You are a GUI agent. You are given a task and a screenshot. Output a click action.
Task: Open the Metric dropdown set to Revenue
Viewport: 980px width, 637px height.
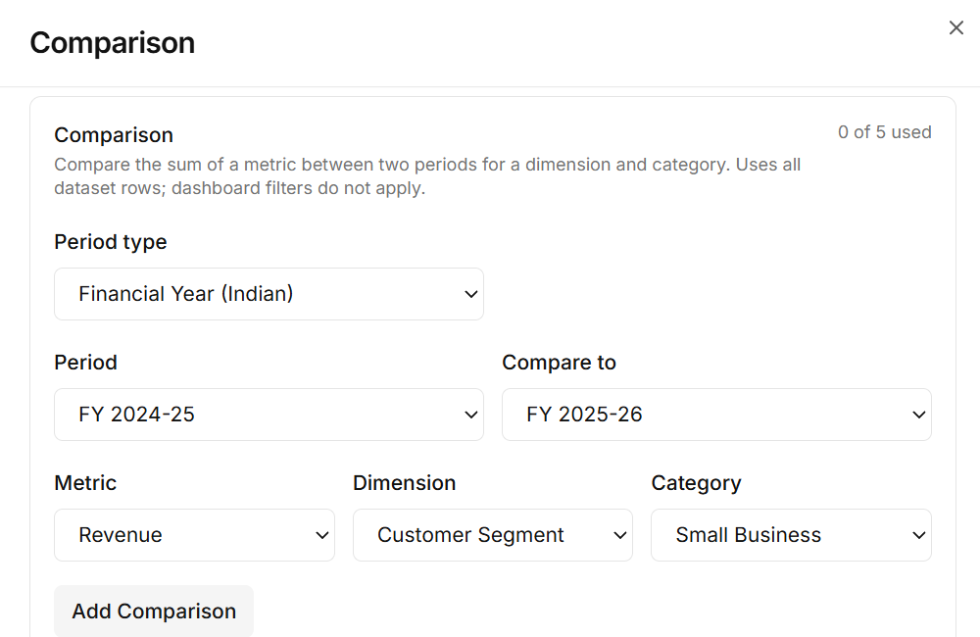[x=194, y=535]
